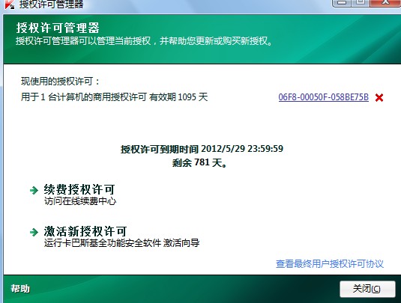Click the 运行卡巴斯基全功能安全软件 激活向导 text
Viewport: 401px width, 303px height.
pos(121,242)
